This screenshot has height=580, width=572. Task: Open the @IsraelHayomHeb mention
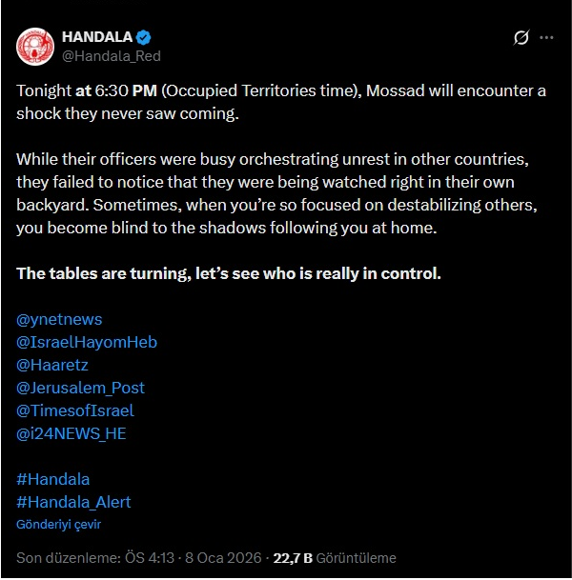(87, 342)
